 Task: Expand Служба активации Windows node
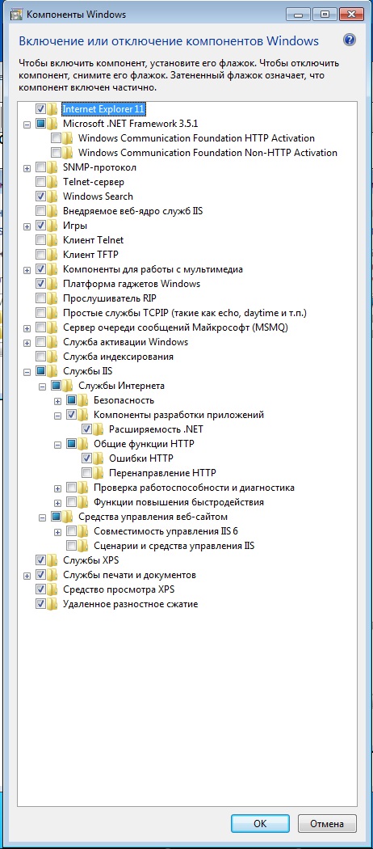pyautogui.click(x=27, y=342)
